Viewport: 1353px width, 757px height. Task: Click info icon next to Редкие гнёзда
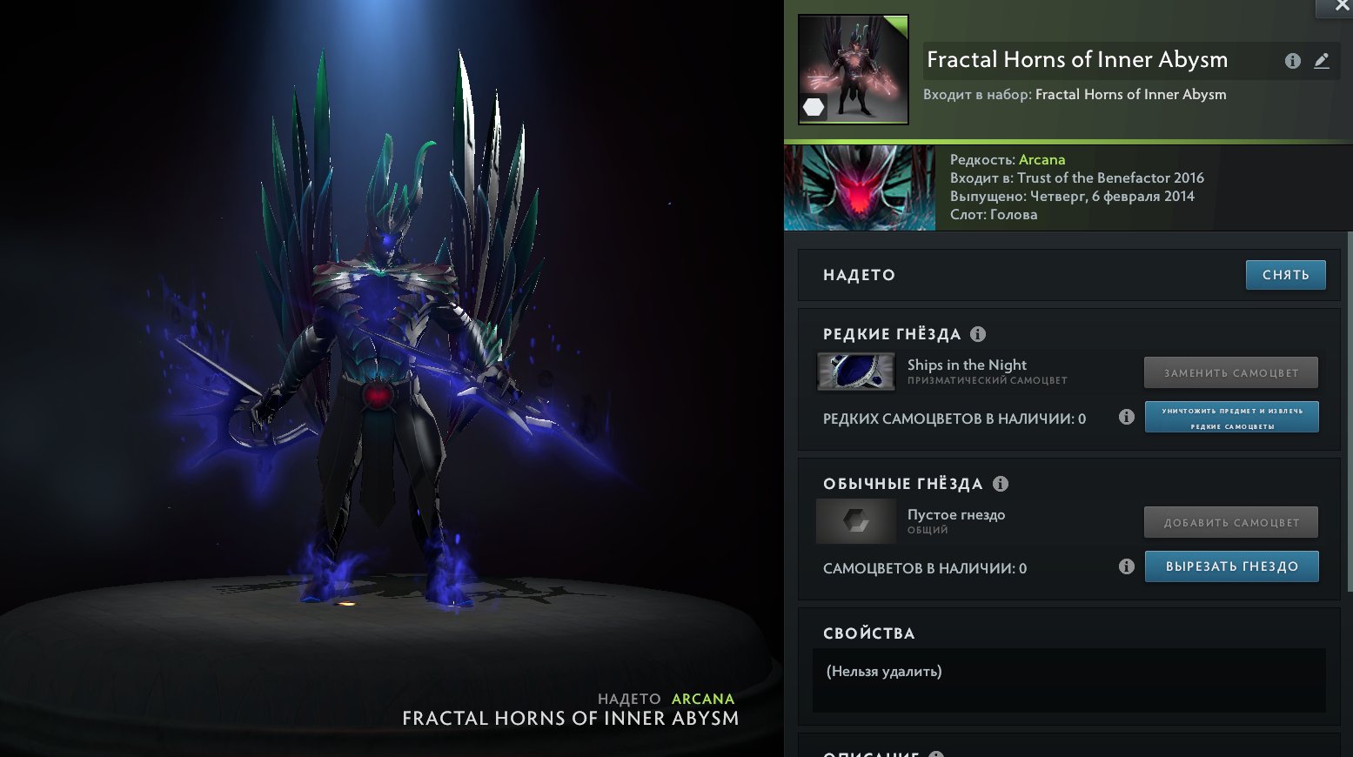pos(978,334)
